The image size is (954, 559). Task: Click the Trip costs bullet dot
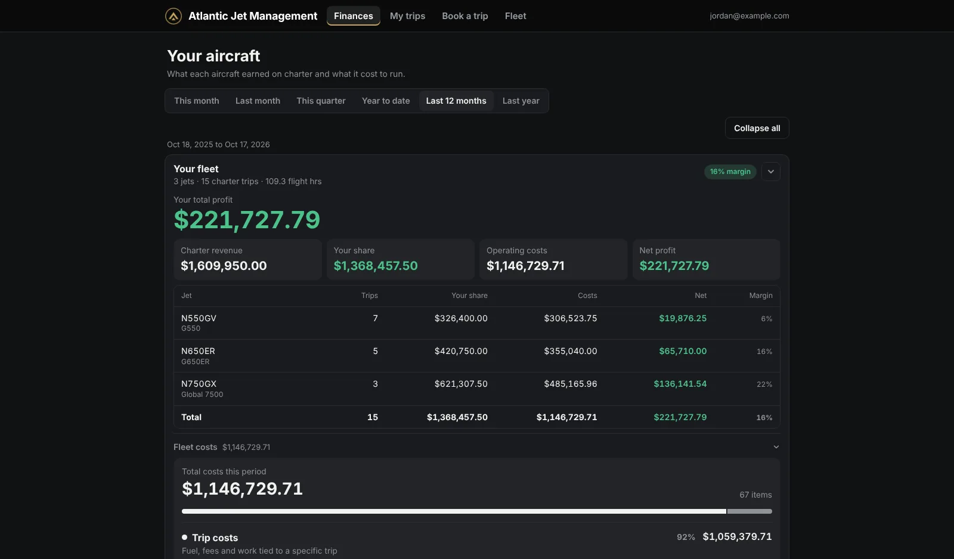click(185, 538)
